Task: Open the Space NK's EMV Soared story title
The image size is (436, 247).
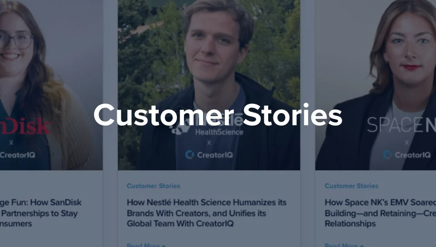Action: tap(380, 213)
